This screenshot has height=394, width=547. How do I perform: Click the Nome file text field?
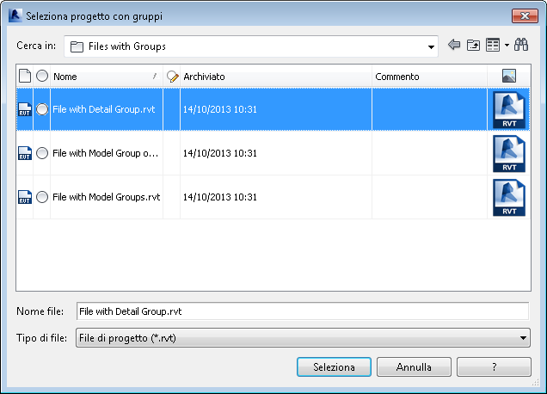[x=301, y=311]
